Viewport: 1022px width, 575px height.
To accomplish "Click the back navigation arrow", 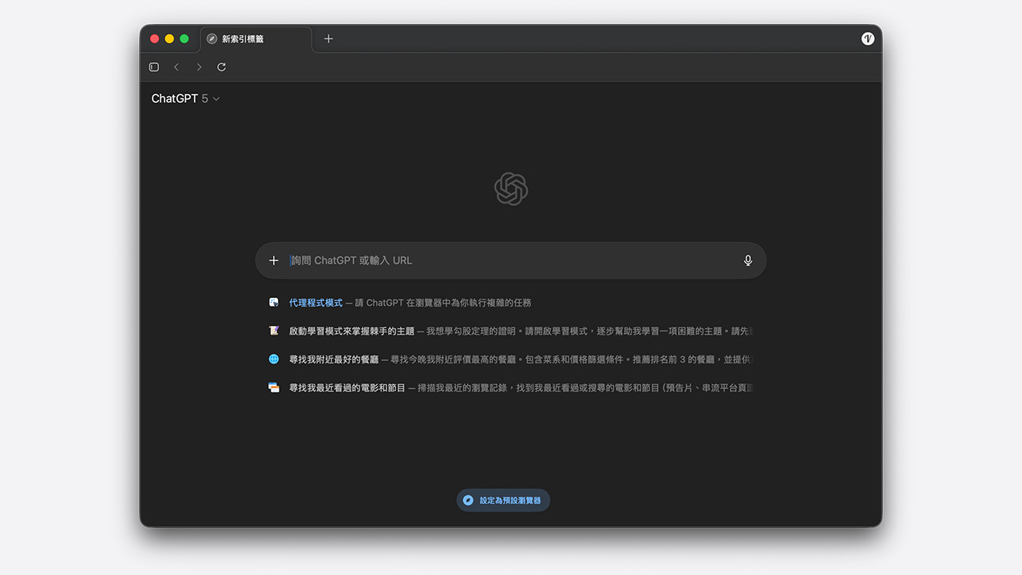I will pyautogui.click(x=176, y=67).
